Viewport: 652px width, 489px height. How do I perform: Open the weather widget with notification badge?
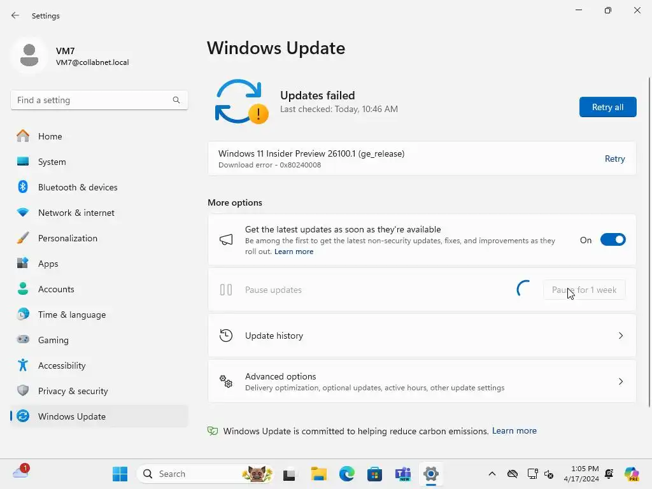pos(21,472)
